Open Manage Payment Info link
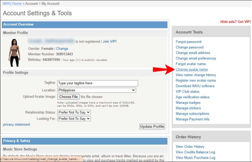The width and height of the screenshot is (252, 162). [x=192, y=119]
